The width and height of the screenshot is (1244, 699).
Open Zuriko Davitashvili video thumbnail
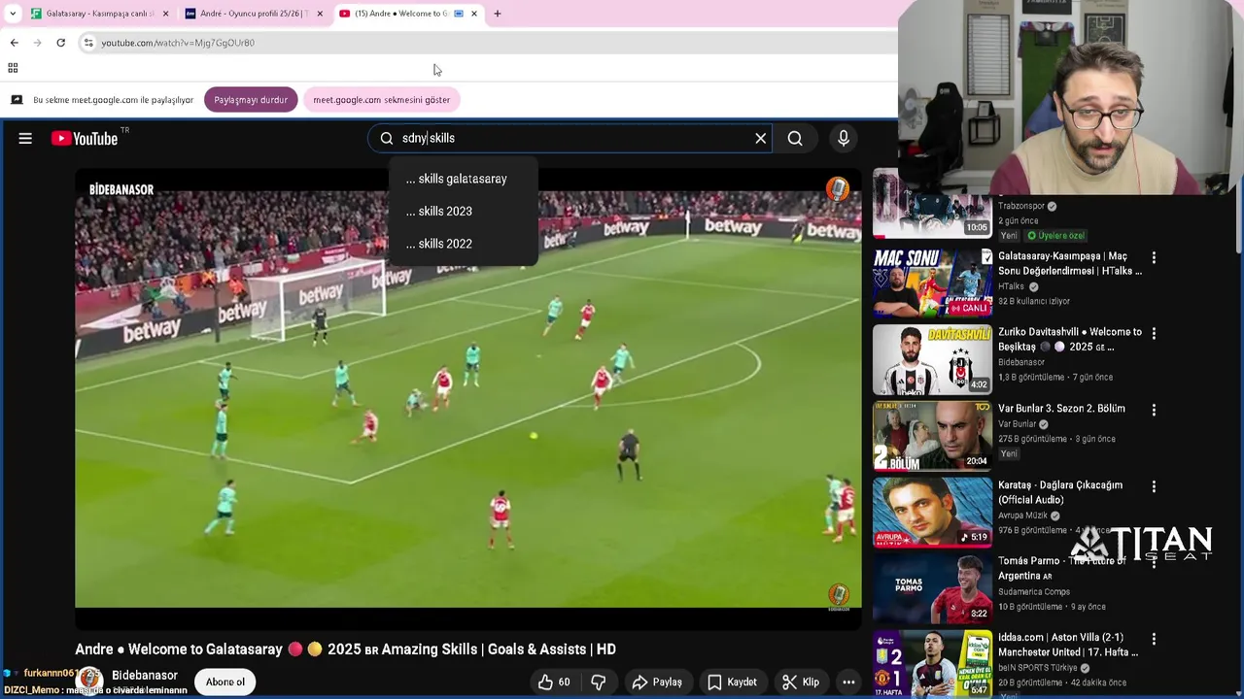tap(932, 359)
